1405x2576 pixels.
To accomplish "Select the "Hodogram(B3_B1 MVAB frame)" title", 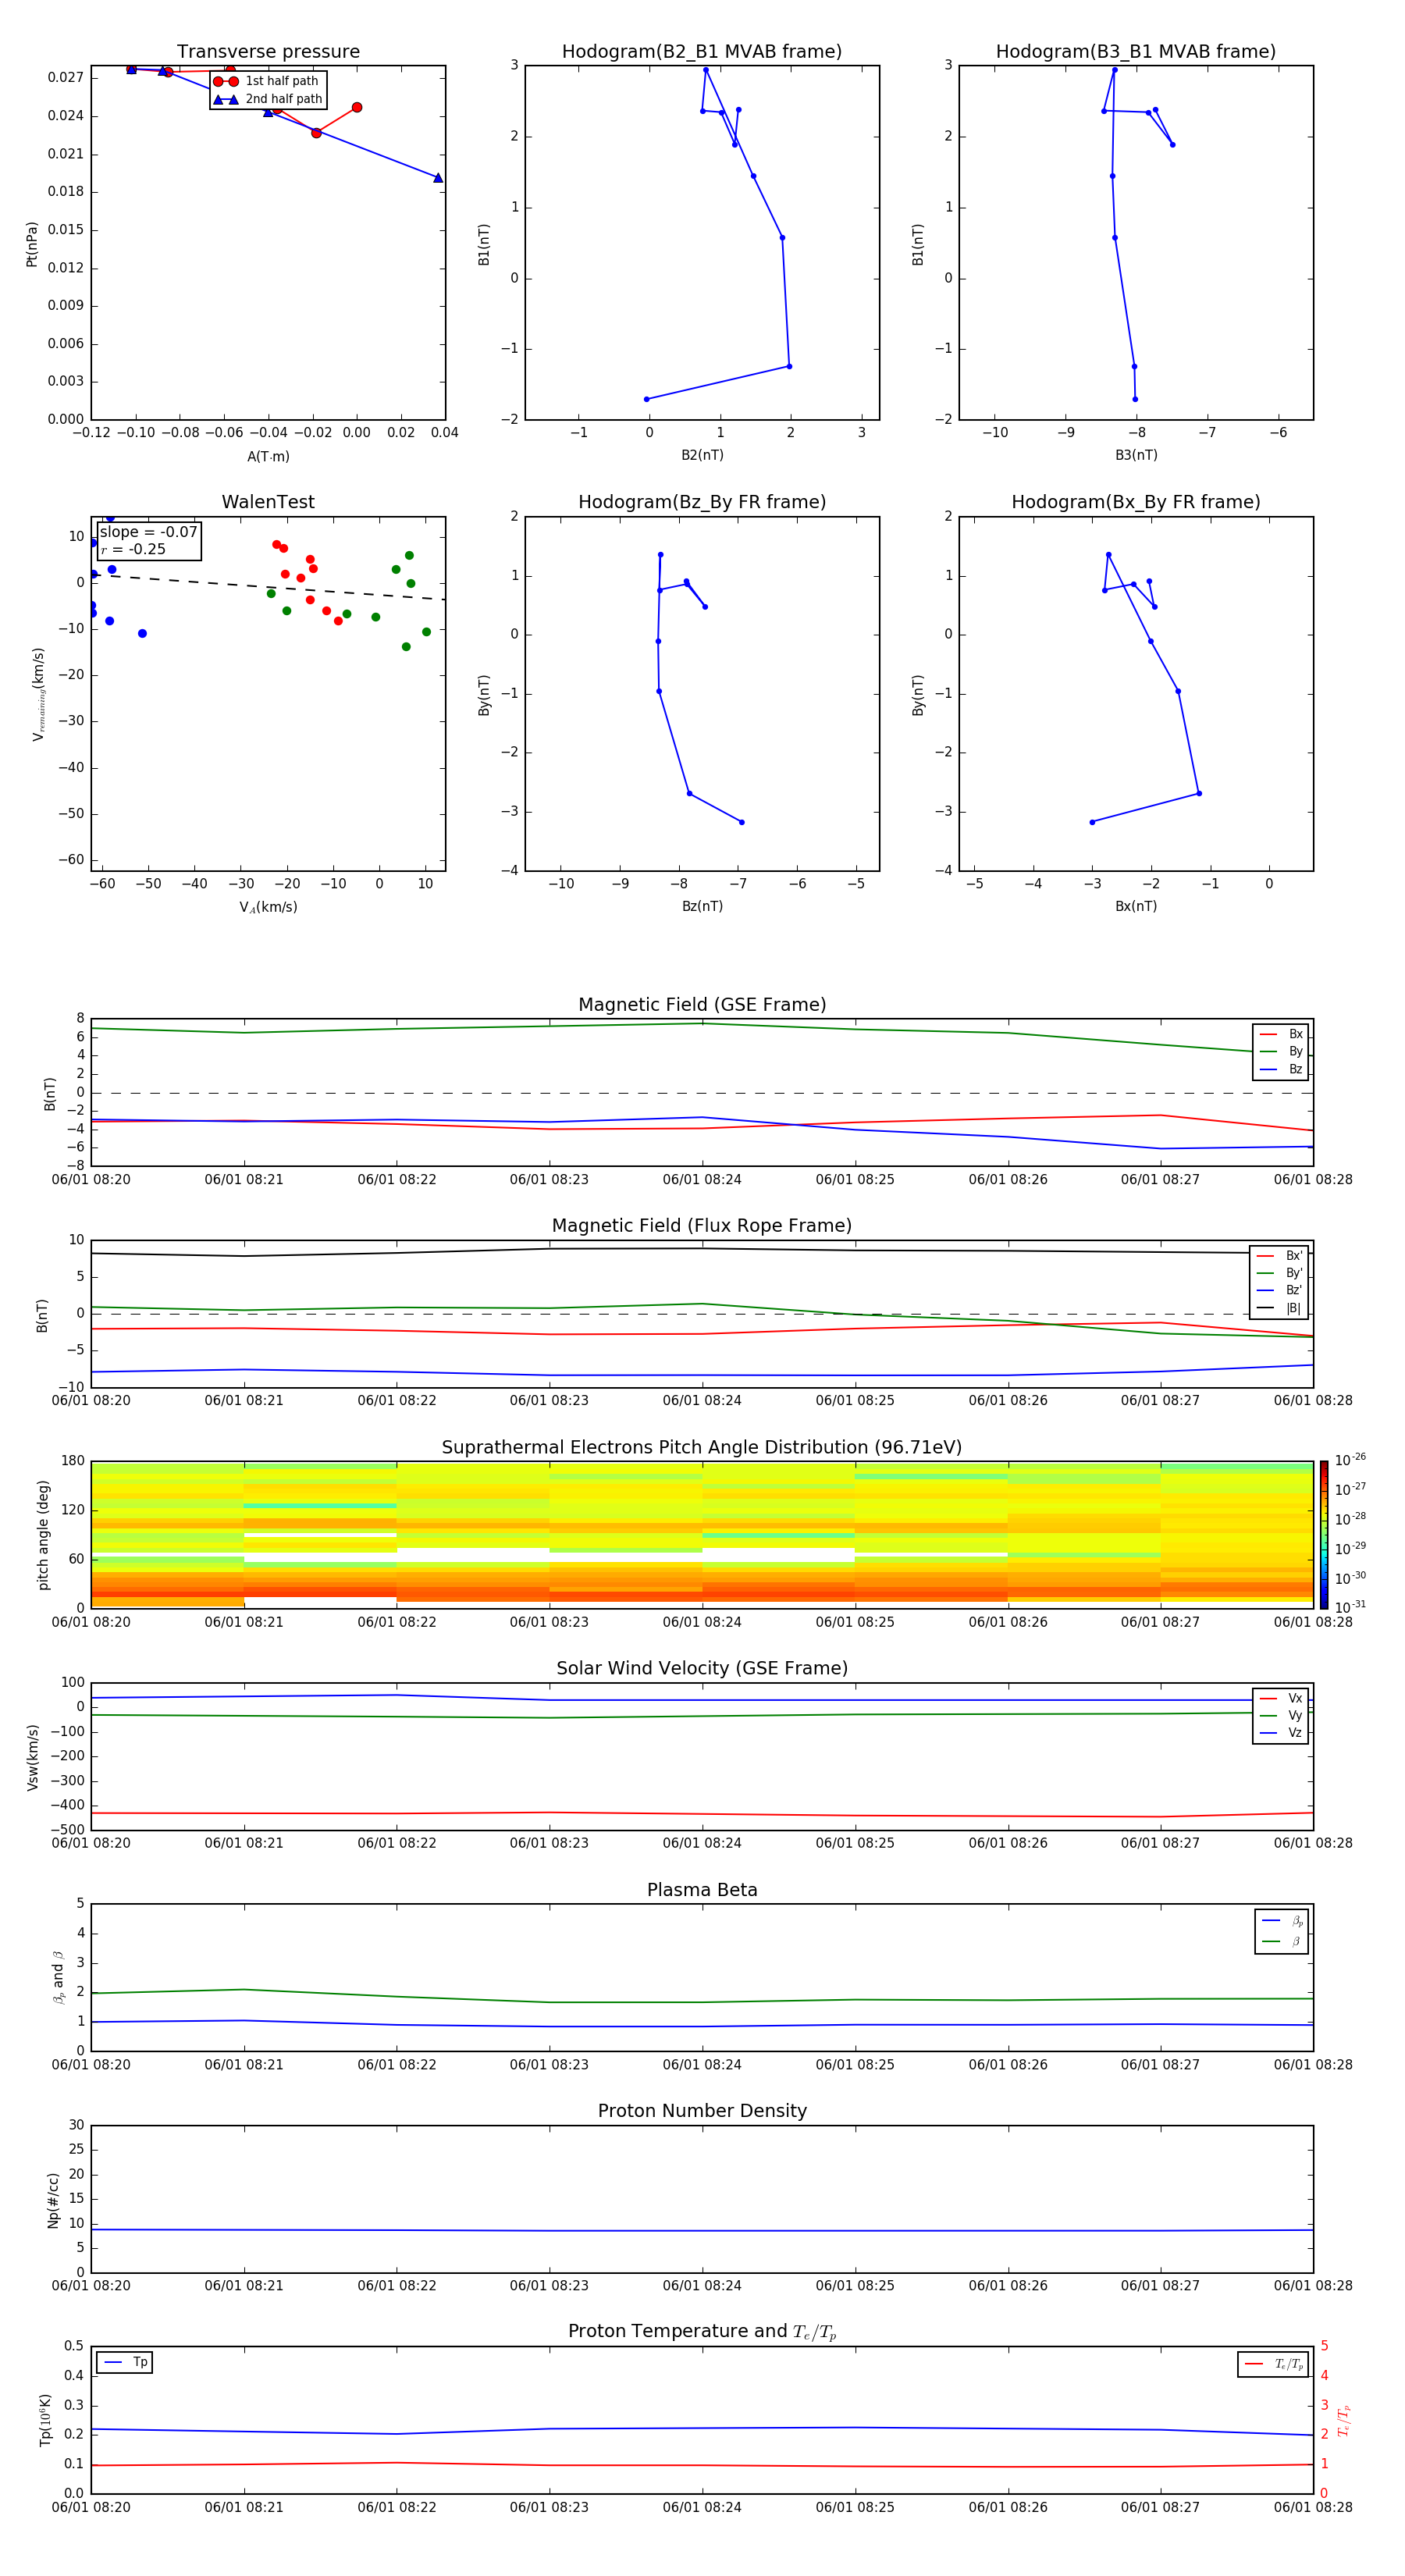I will [1136, 52].
